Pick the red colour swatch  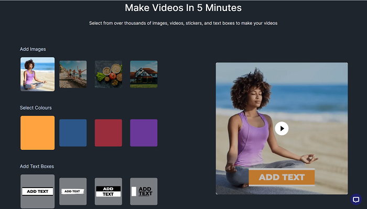coord(109,133)
